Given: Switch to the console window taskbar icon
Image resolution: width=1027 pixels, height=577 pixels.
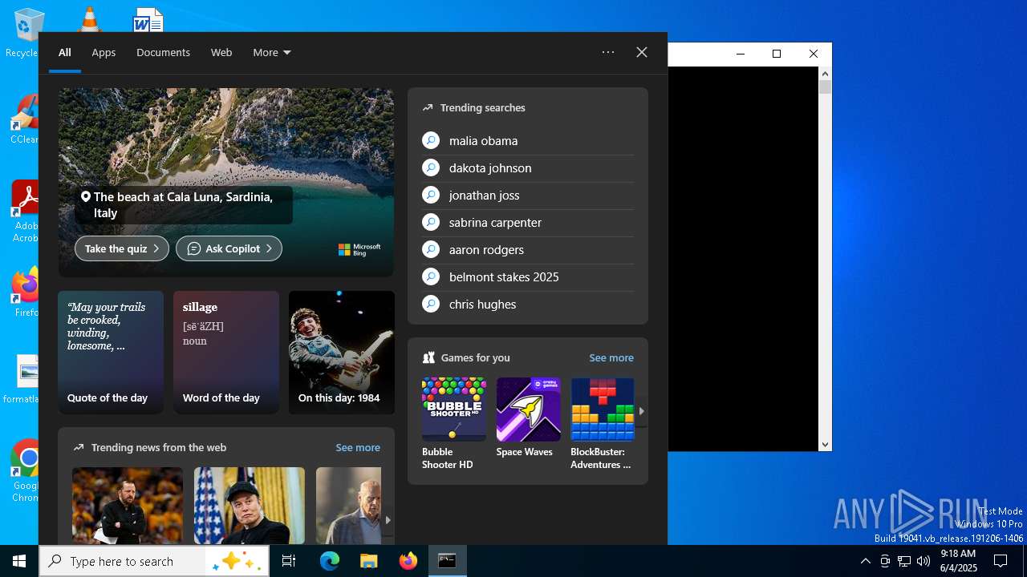Looking at the screenshot, I should 447,561.
